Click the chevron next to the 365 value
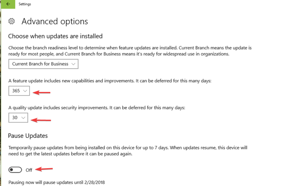This screenshot has width=299, height=186. point(25,91)
